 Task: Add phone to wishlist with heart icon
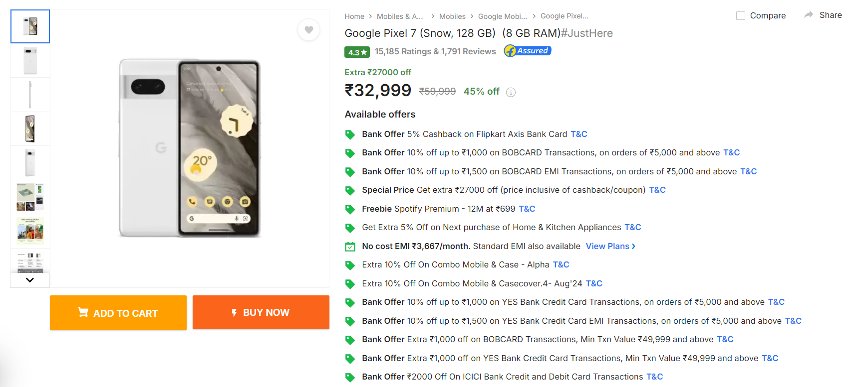(309, 30)
